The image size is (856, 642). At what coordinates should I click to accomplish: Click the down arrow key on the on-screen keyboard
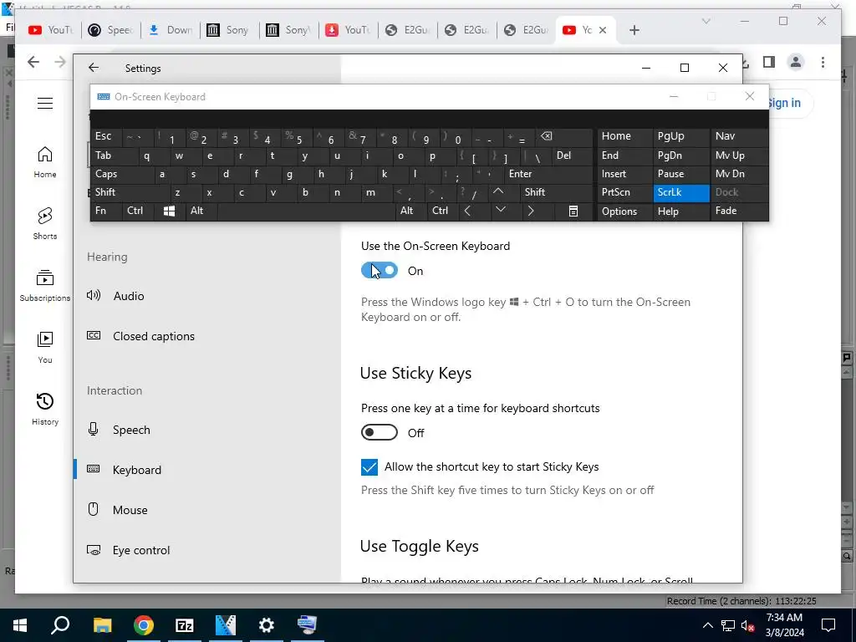pos(500,211)
